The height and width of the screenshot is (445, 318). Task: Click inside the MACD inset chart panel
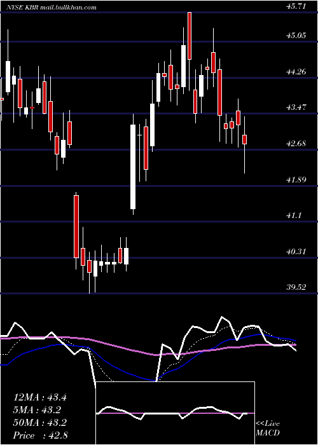175,413
